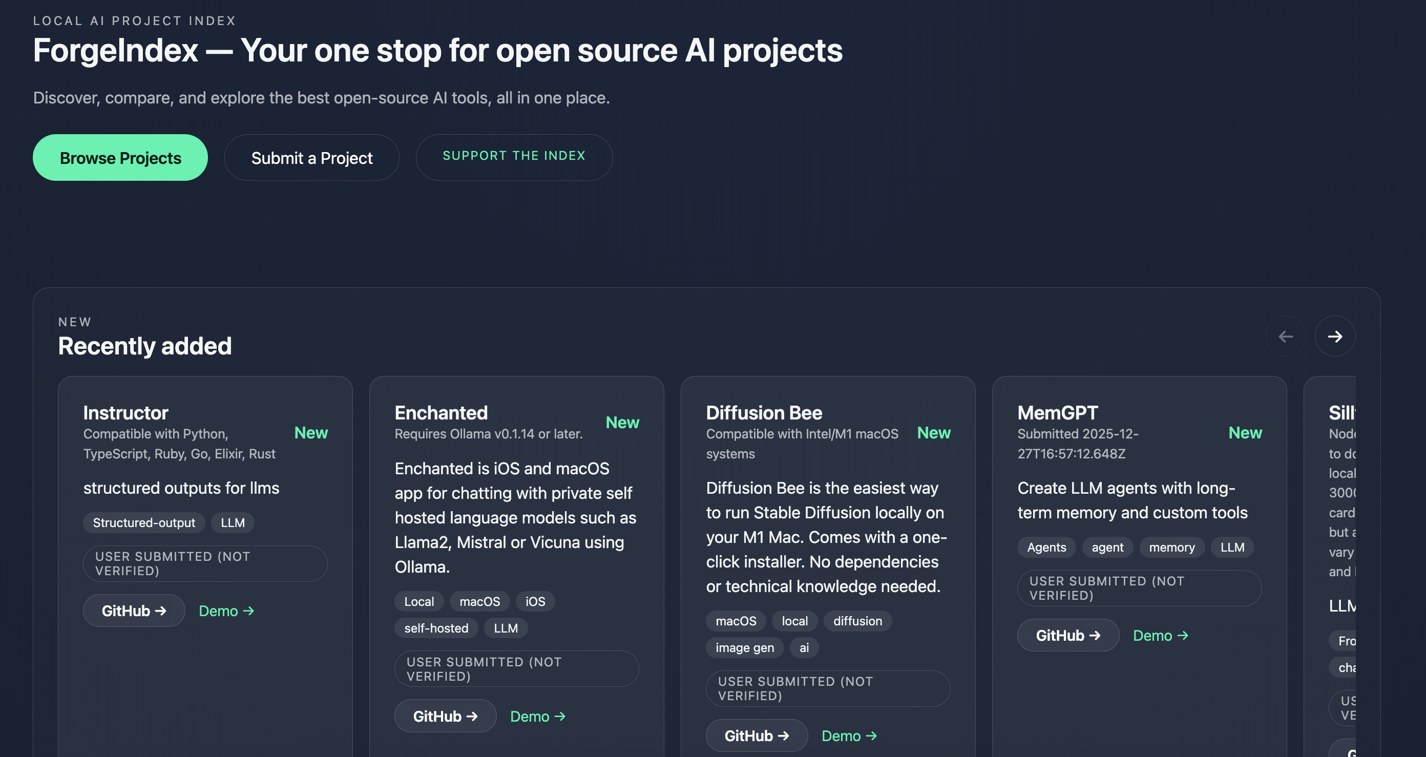Open Diffusion Bee GitHub button

pyautogui.click(x=756, y=735)
